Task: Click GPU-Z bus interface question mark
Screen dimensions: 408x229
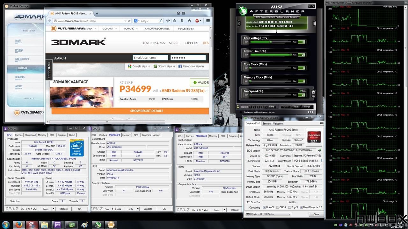Action: click(321, 161)
